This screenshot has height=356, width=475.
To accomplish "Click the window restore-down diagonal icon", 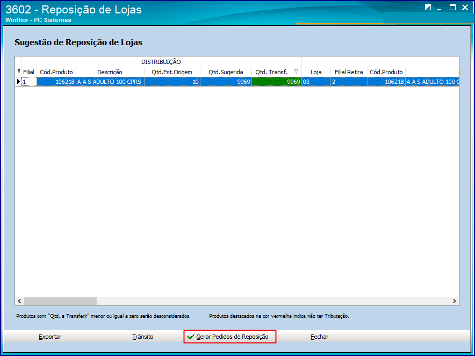I will point(428,8).
